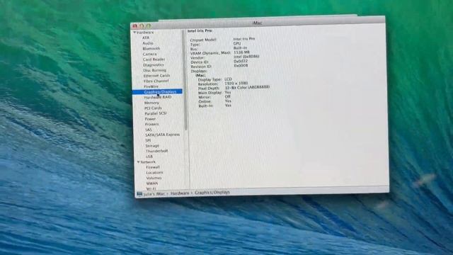The height and width of the screenshot is (255, 453).
Task: Close the window with the red button
Action: pos(134,26)
